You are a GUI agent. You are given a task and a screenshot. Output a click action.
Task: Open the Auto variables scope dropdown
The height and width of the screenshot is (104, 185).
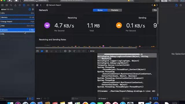coord(39,99)
